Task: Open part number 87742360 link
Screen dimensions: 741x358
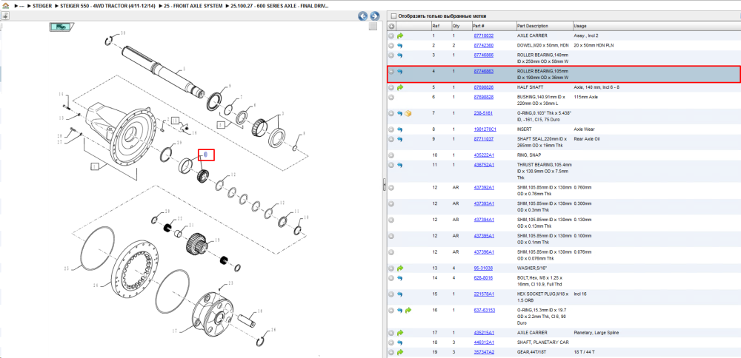Action: [x=483, y=45]
